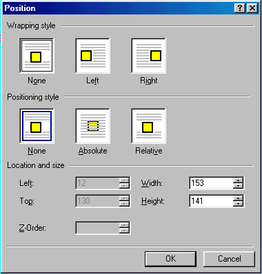Image resolution: width=262 pixels, height=274 pixels.
Task: Select the None positioning style icon
Action: coord(37,126)
